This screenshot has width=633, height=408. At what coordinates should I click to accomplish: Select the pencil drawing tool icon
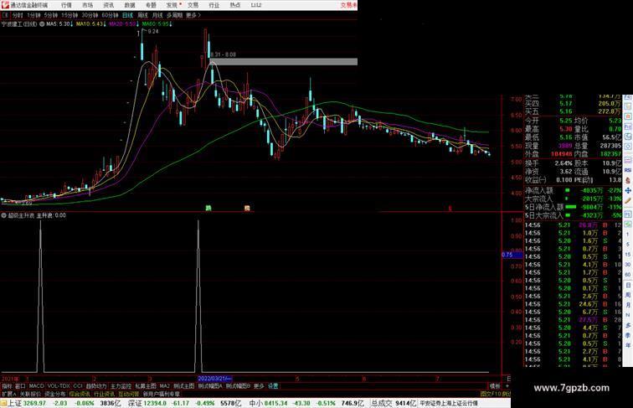point(628,200)
